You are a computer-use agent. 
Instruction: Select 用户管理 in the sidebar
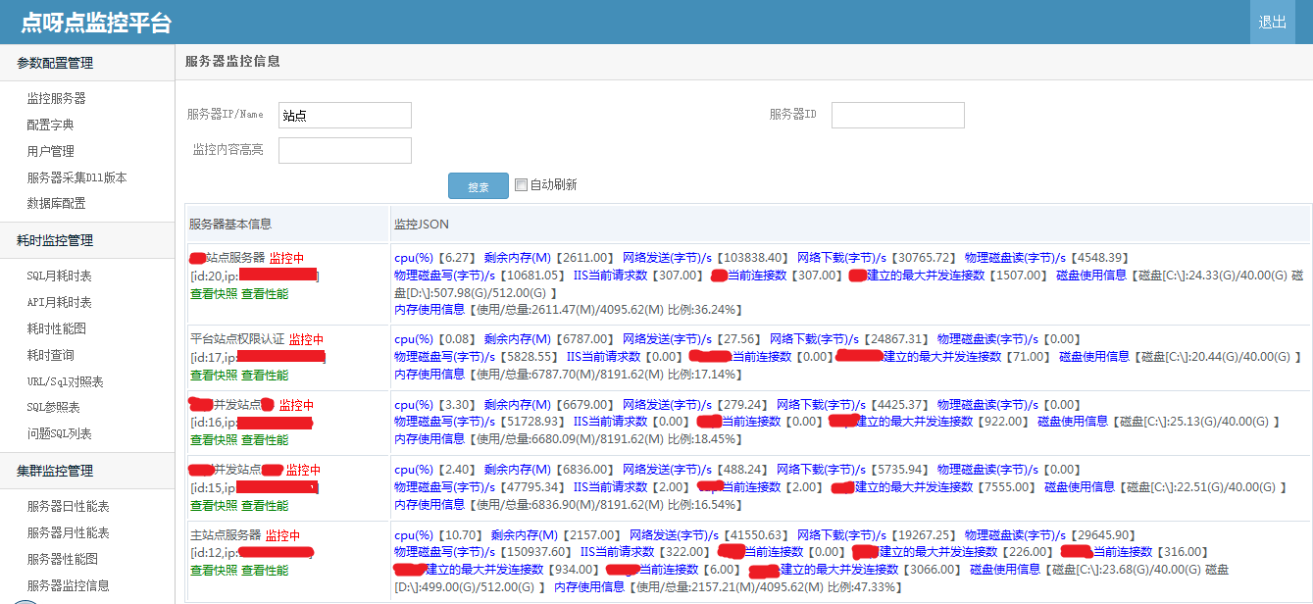50,151
